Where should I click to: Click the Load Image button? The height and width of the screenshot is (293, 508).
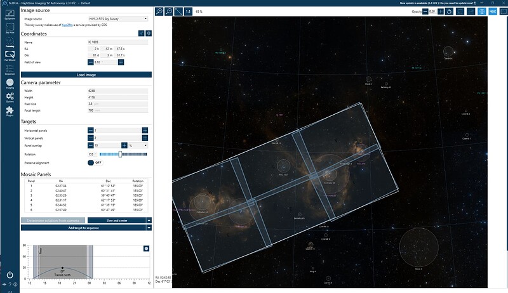[x=86, y=74]
